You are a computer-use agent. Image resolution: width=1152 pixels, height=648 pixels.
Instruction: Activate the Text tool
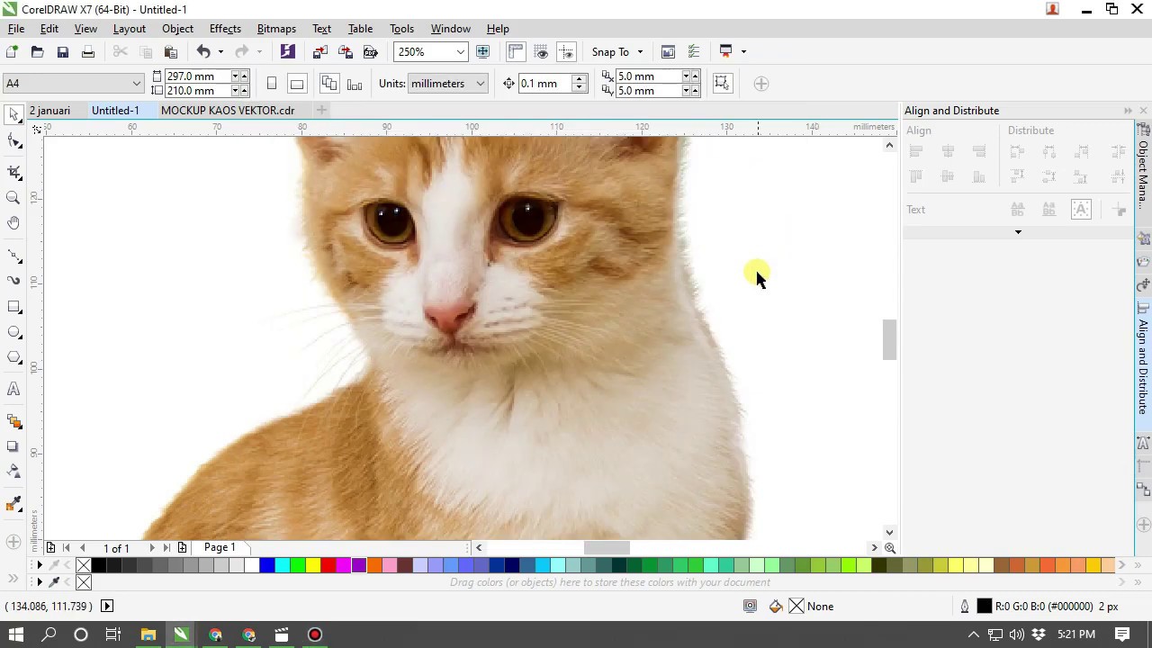point(13,390)
